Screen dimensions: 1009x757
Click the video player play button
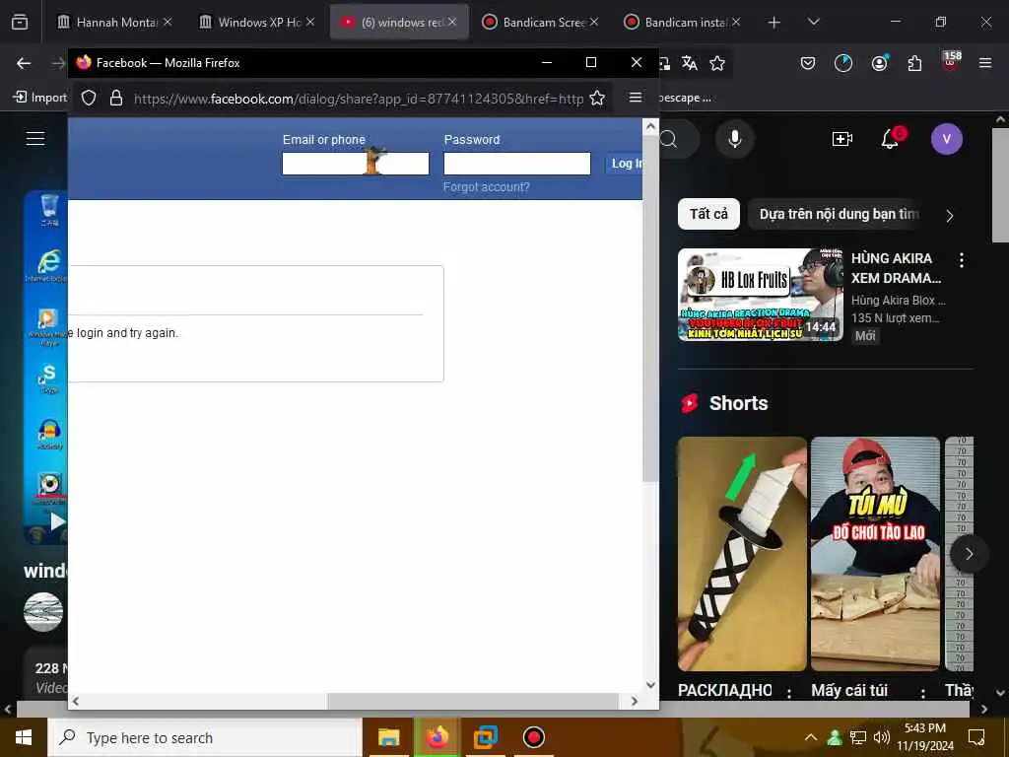(x=56, y=521)
